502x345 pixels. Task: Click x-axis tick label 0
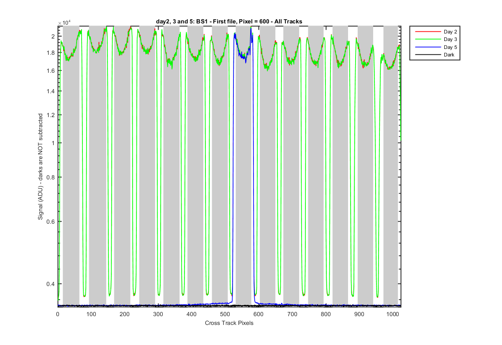tap(58, 314)
